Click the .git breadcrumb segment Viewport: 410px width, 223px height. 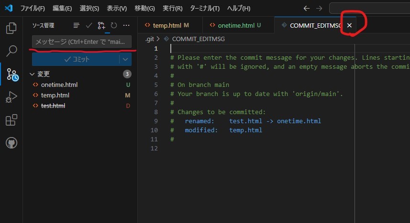pyautogui.click(x=149, y=39)
